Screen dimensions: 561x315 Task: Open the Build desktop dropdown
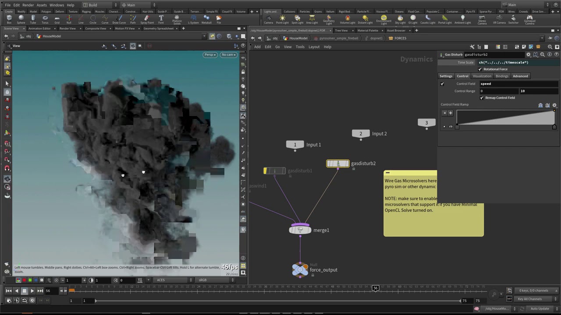click(x=99, y=5)
